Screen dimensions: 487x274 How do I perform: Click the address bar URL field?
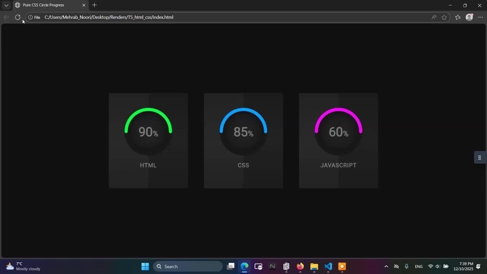point(228,17)
